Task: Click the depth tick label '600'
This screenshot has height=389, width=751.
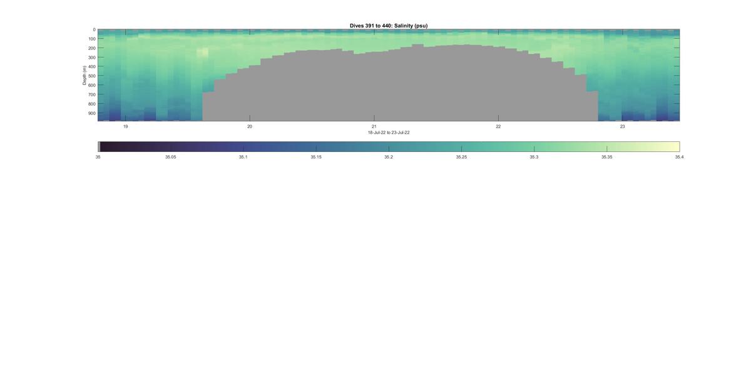Action: click(92, 86)
